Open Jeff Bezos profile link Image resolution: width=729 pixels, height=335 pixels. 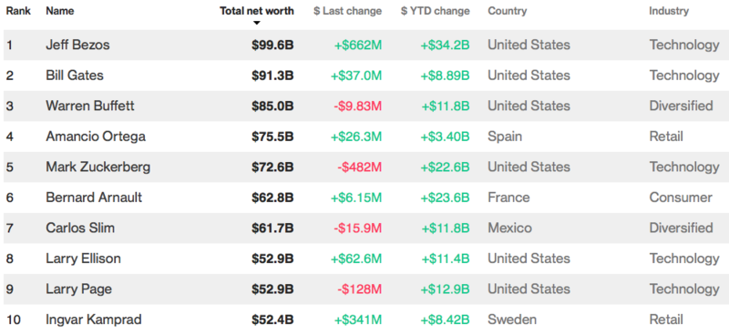click(x=77, y=46)
